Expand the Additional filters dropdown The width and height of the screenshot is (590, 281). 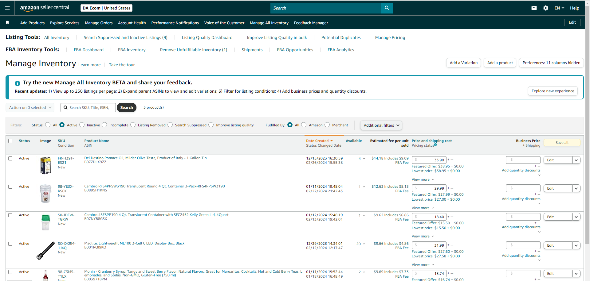pos(381,125)
